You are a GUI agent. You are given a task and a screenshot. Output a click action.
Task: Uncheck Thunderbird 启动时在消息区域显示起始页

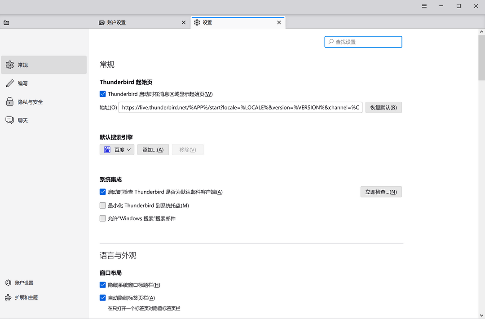[x=102, y=94]
